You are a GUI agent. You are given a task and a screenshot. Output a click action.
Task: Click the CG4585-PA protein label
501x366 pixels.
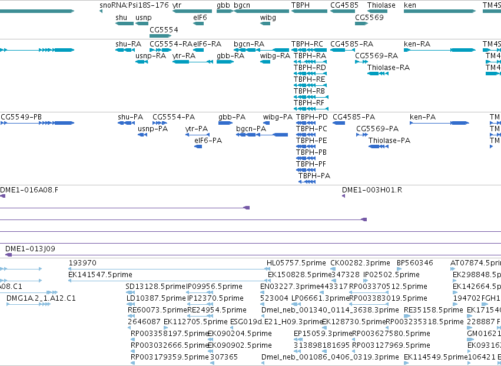pos(354,117)
